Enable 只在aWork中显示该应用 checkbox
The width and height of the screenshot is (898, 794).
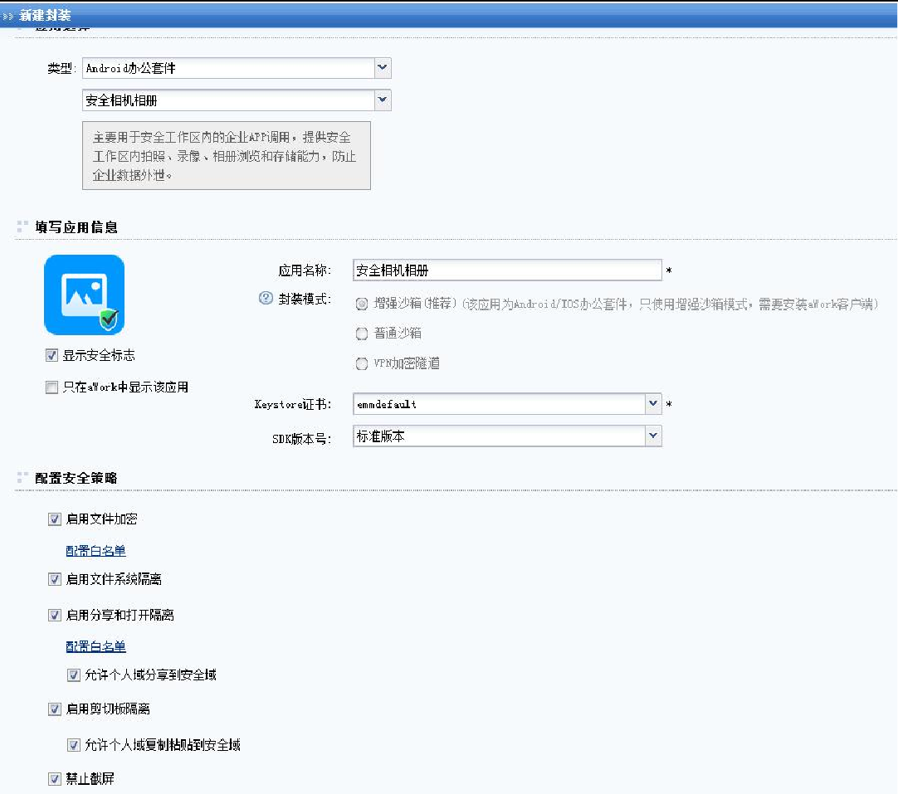(52, 387)
